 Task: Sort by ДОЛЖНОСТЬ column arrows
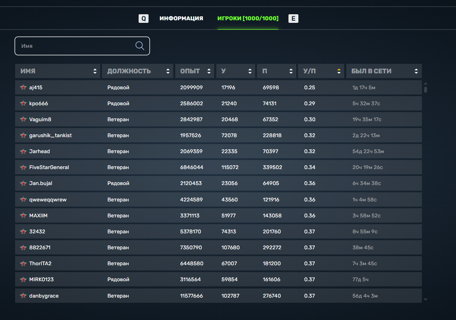click(x=168, y=71)
